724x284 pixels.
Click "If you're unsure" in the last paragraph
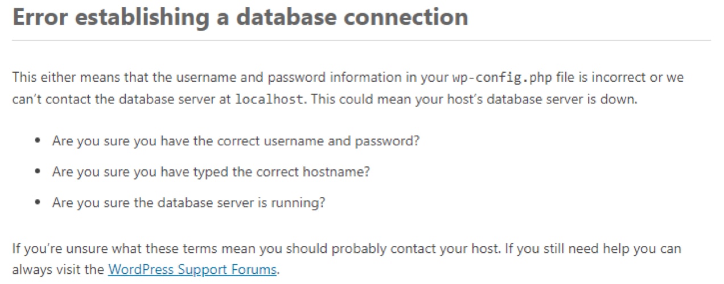[x=51, y=249]
